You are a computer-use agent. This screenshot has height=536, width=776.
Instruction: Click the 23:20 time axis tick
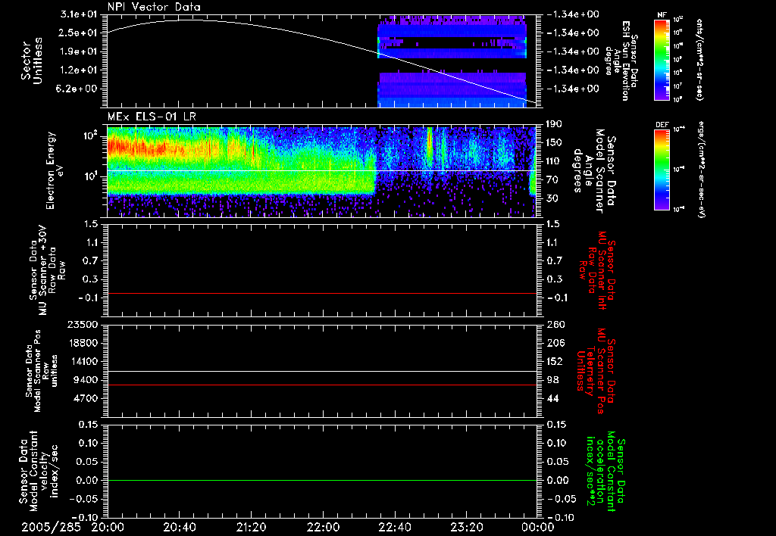(x=466, y=525)
